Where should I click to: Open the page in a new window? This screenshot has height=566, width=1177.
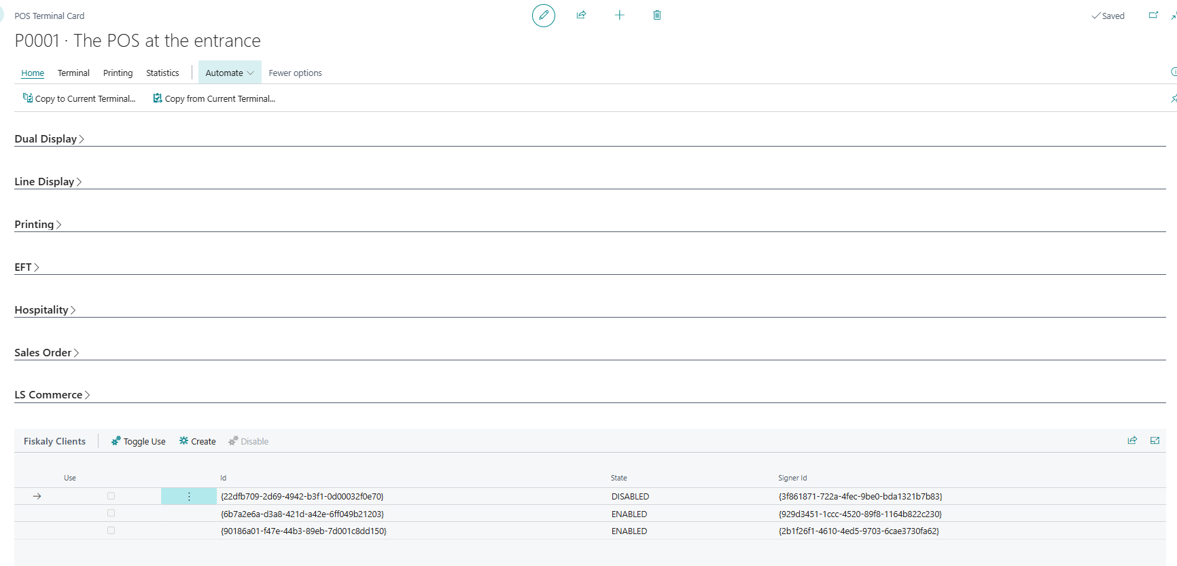pos(1153,15)
